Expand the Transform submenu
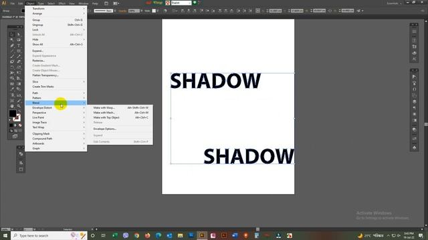The image size is (428, 240). pyautogui.click(x=56, y=9)
